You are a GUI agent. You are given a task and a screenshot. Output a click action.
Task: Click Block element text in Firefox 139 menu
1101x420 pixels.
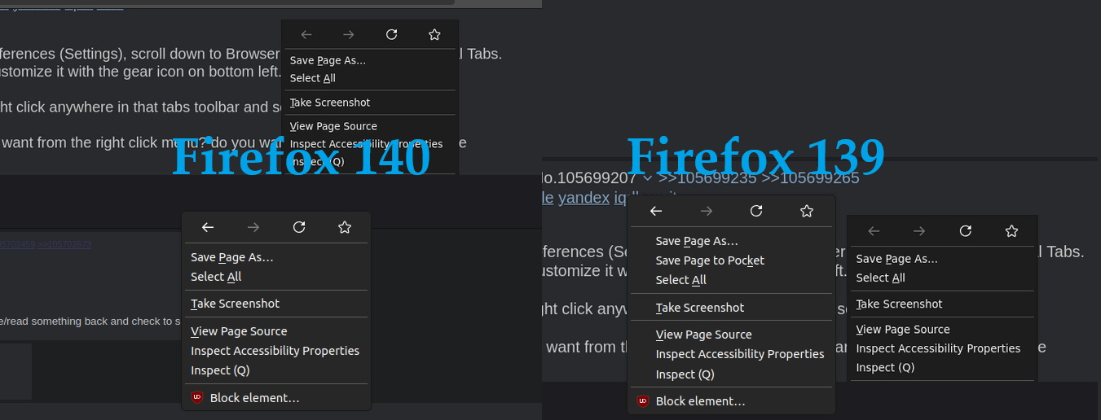[700, 401]
